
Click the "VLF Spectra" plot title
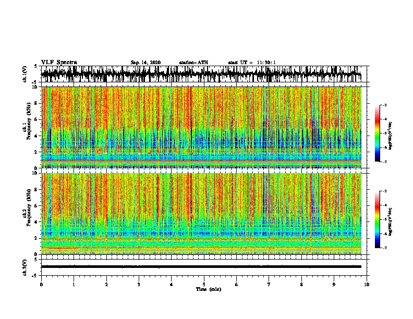[x=59, y=63]
